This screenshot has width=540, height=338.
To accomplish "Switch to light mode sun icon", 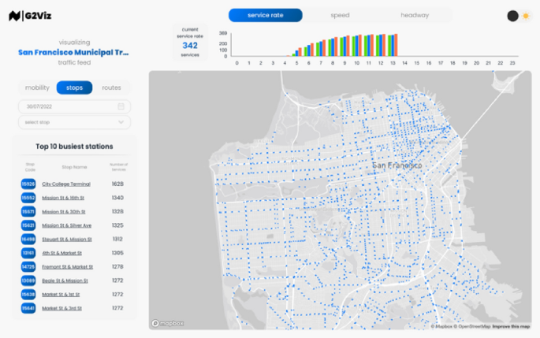I will point(526,16).
